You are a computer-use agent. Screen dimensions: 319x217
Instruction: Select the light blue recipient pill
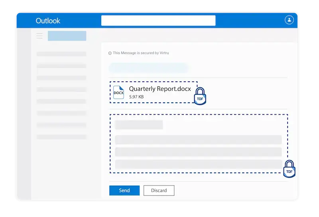(148, 68)
